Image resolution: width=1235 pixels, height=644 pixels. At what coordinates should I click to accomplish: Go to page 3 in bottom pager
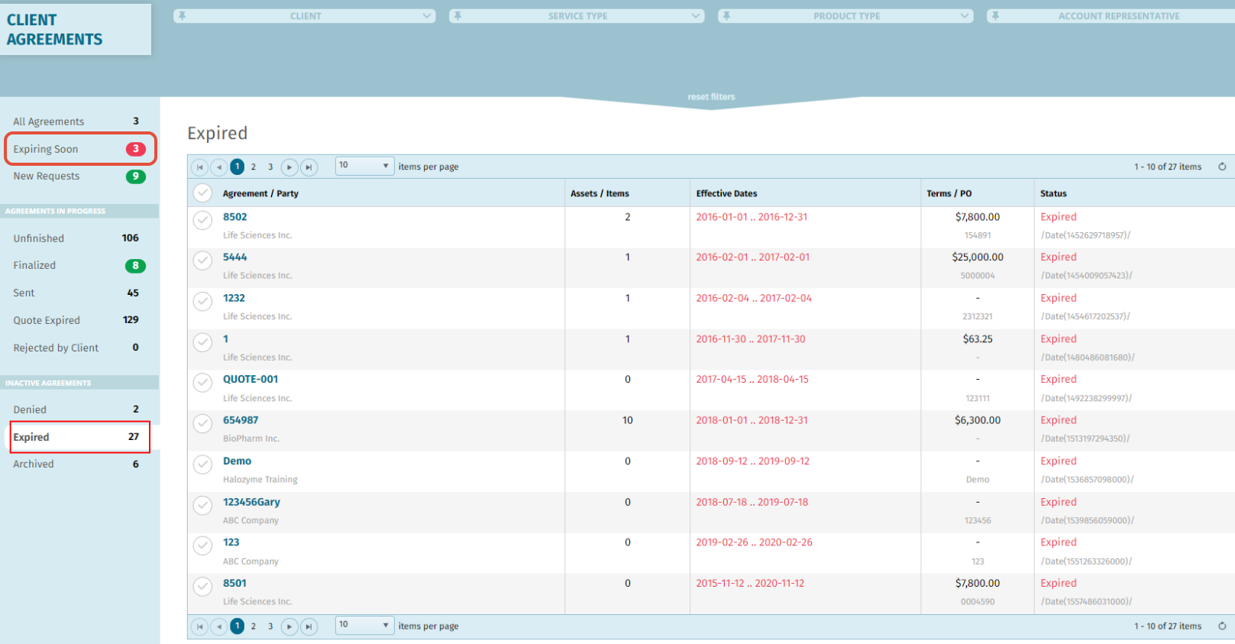(x=270, y=626)
